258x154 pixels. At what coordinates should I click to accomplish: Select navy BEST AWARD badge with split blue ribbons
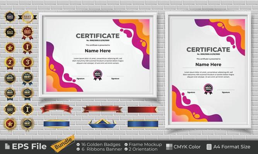click(27, 79)
